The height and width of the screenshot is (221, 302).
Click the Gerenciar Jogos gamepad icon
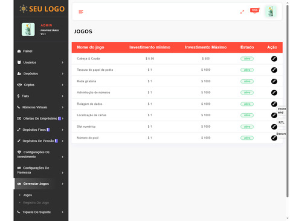pos(19,183)
